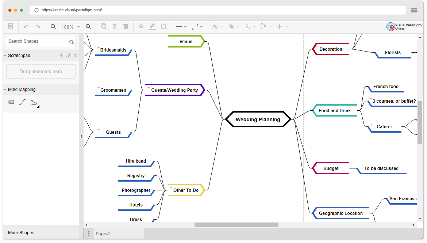This screenshot has width=427, height=243.
Task: Collapse the Mind Mapping shapes section
Action: click(x=5, y=90)
